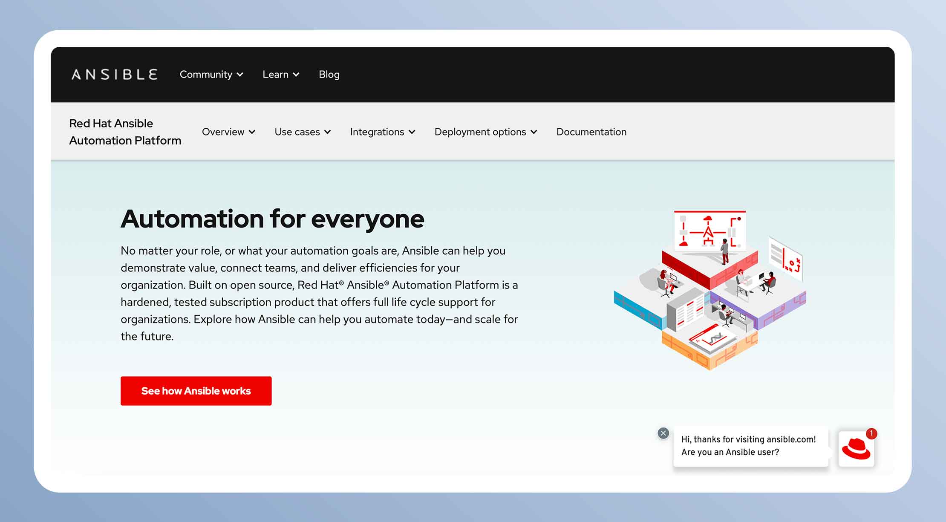Click the notification badge on the chat icon
946x522 pixels.
click(x=871, y=433)
